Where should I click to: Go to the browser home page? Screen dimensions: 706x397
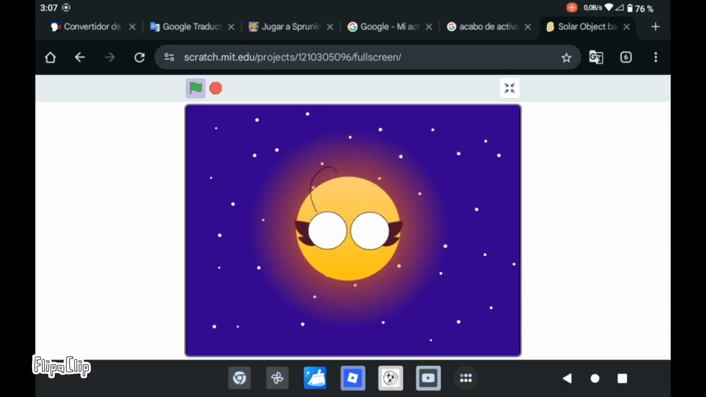tap(50, 57)
